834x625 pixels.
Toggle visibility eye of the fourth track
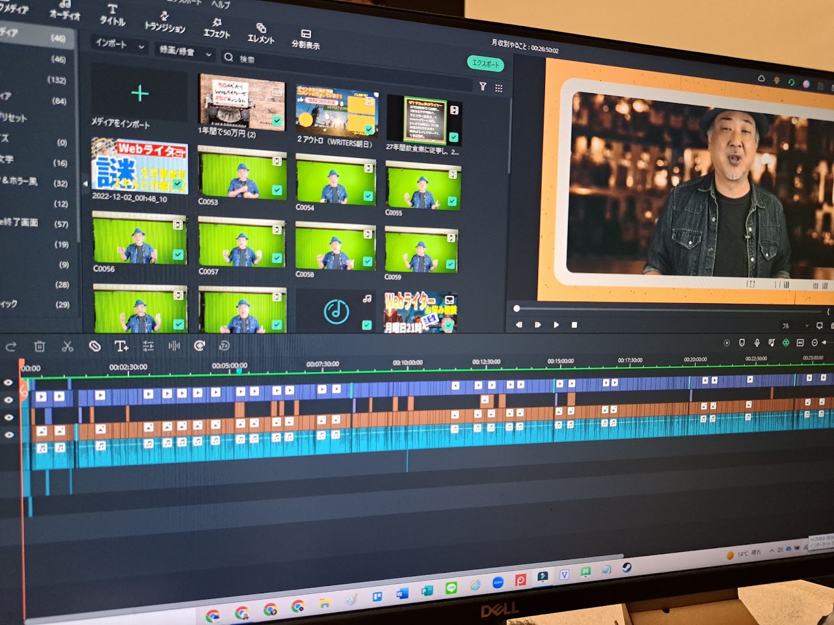(9, 434)
